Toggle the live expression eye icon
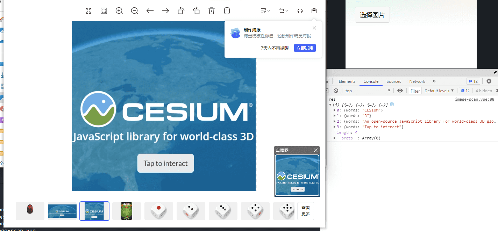Image resolution: width=498 pixels, height=231 pixels. pyautogui.click(x=400, y=91)
